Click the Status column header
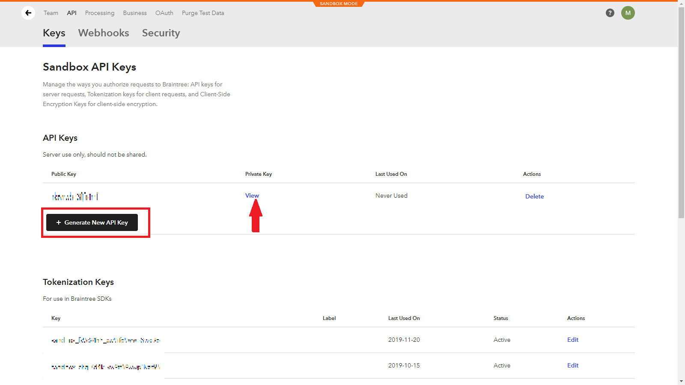The width and height of the screenshot is (685, 385). tap(501, 318)
